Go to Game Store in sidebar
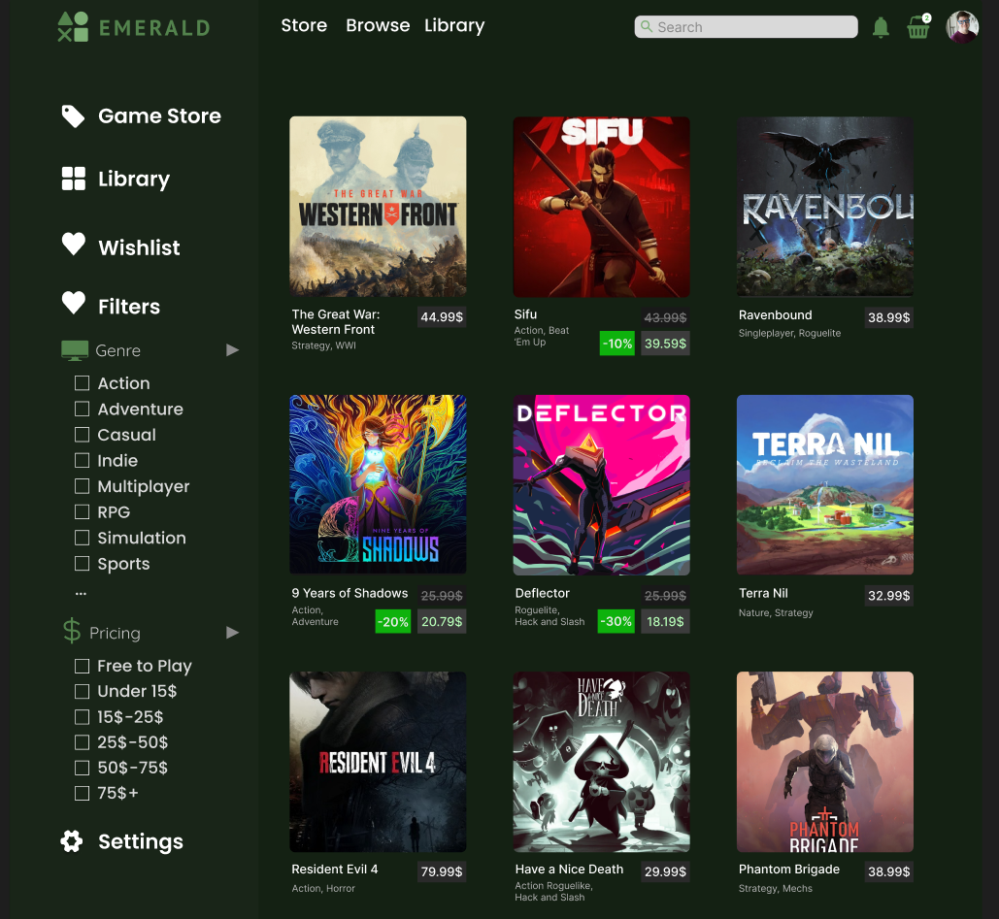Image resolution: width=999 pixels, height=919 pixels. click(159, 115)
